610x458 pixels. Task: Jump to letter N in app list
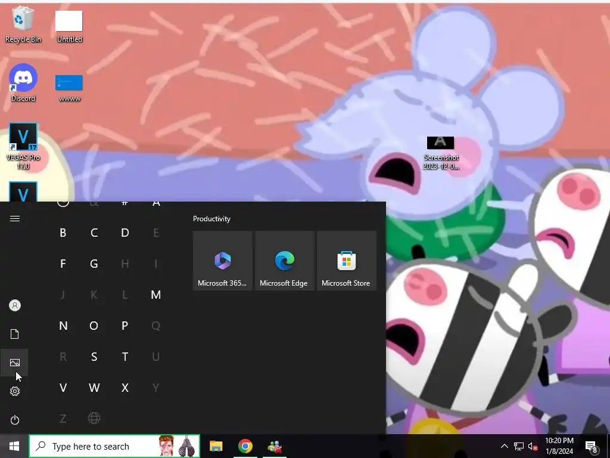click(63, 326)
